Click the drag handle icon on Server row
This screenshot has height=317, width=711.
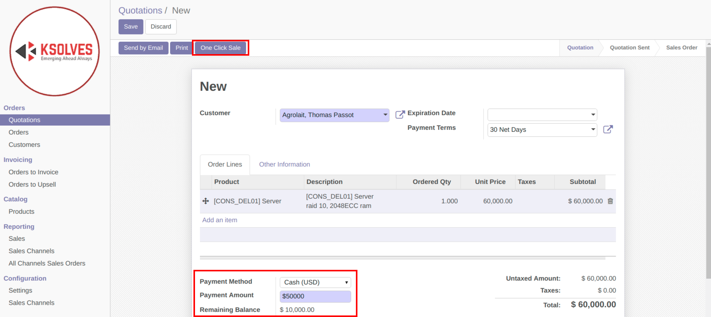[206, 201]
